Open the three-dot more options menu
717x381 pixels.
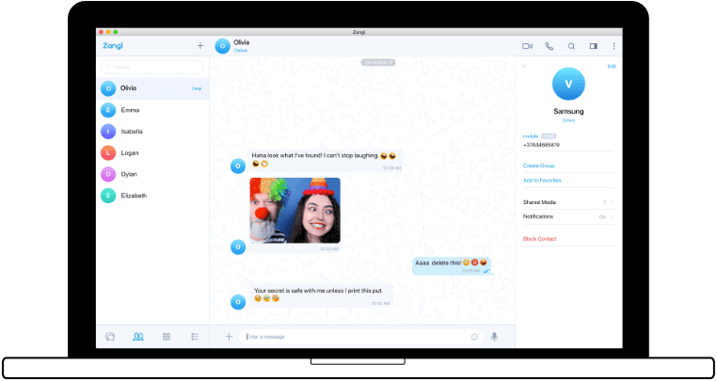[614, 46]
